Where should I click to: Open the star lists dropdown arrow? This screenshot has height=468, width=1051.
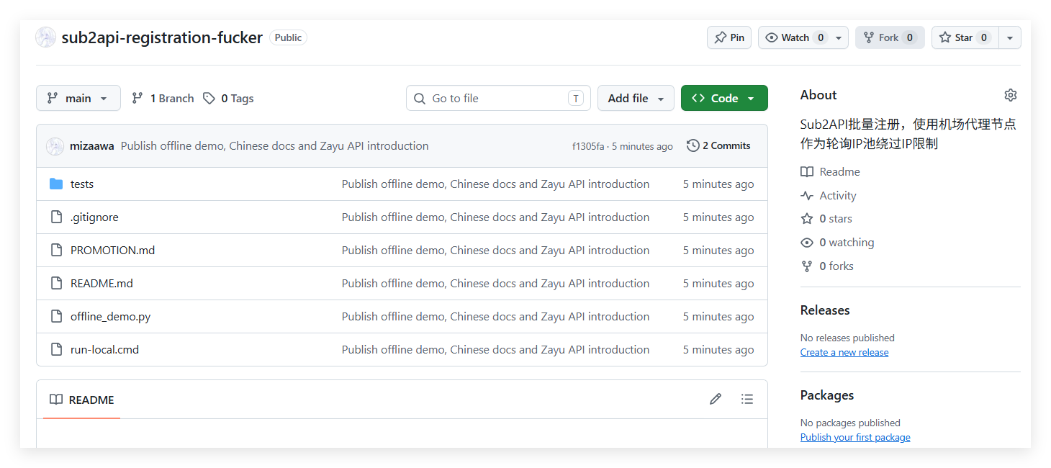click(1010, 37)
